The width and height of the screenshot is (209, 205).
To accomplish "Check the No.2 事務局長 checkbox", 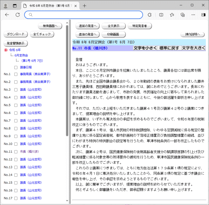I will pos(16,82).
